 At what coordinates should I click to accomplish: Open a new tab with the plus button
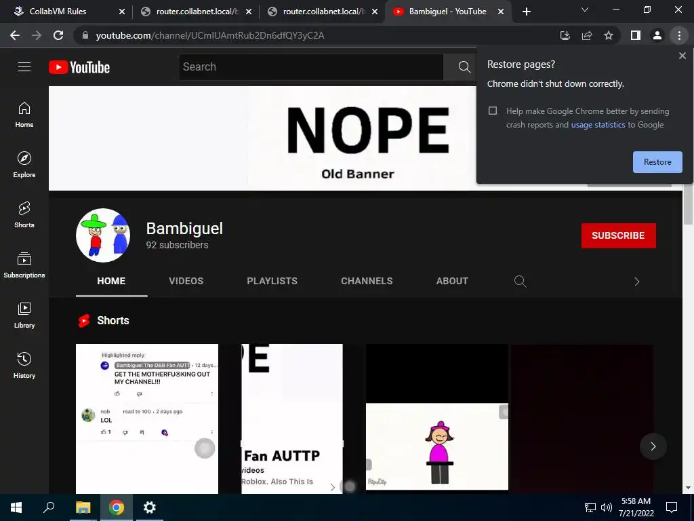[x=526, y=12]
